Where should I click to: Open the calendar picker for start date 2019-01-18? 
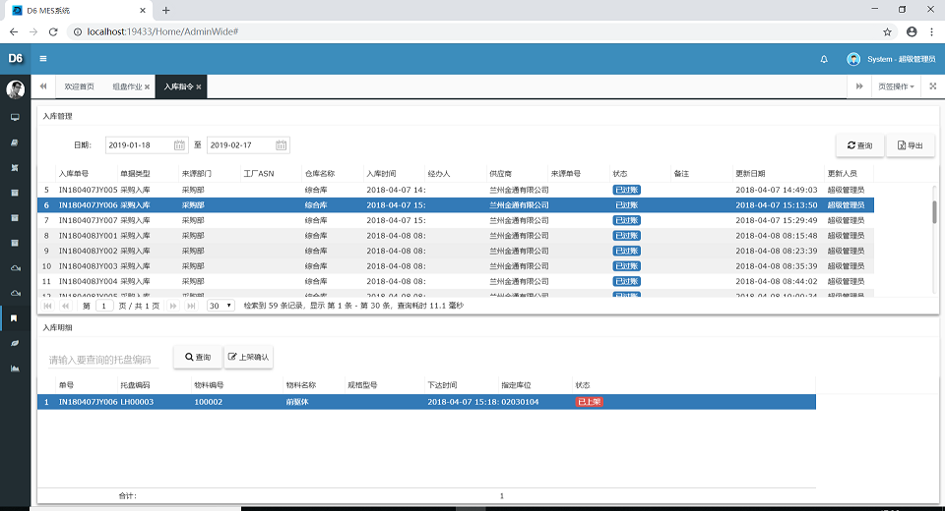click(x=179, y=145)
